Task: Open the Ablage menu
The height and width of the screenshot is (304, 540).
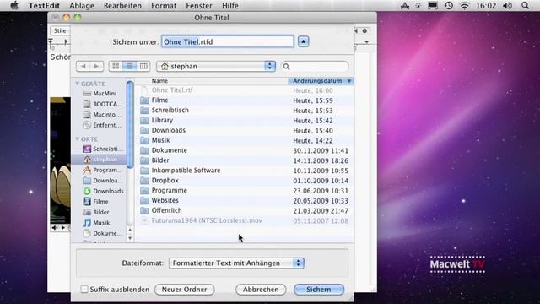Action: 82,6
